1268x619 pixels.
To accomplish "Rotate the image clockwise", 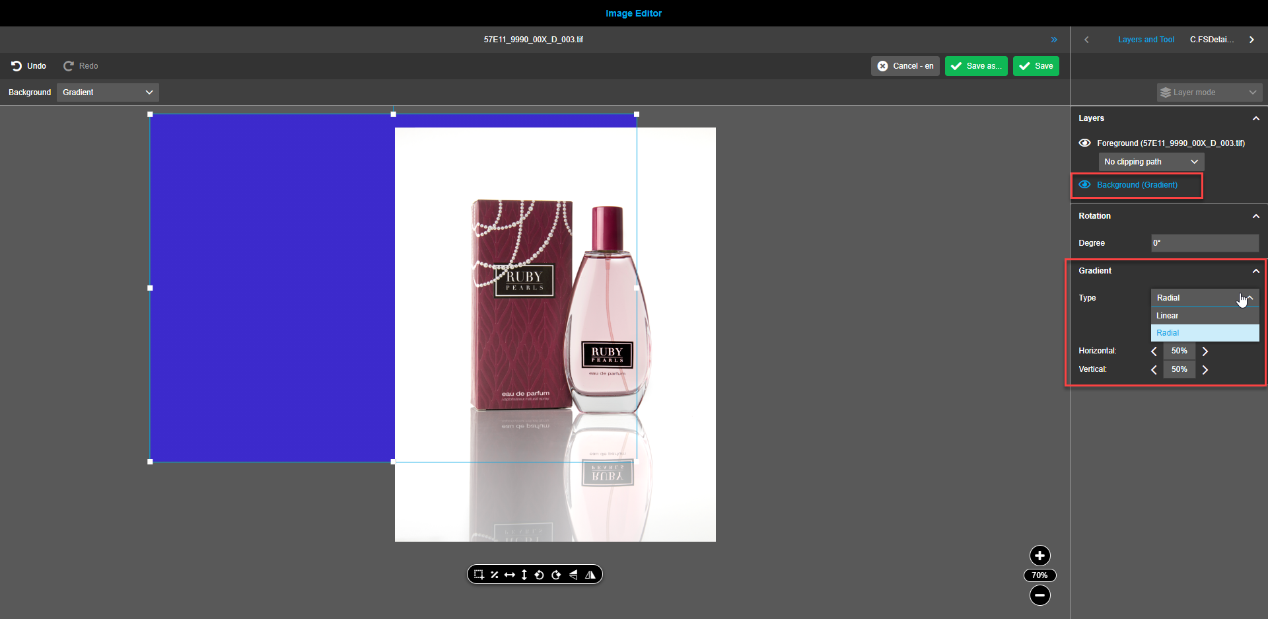I will [556, 574].
